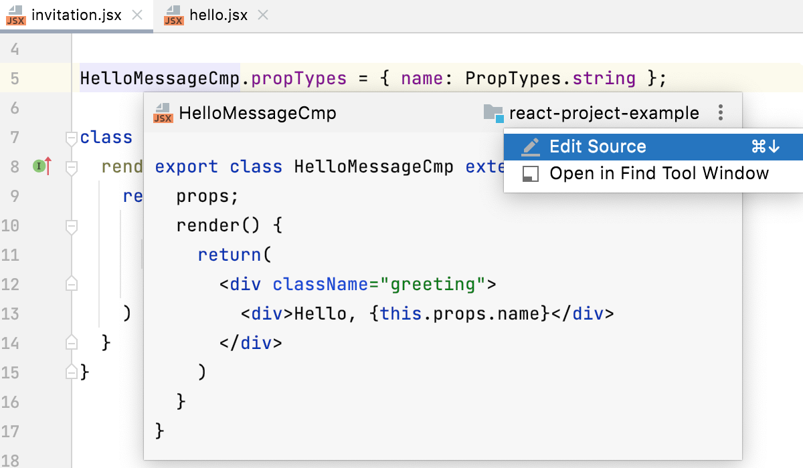Choose Open in Find Tool Window
This screenshot has width=803, height=468.
(658, 173)
